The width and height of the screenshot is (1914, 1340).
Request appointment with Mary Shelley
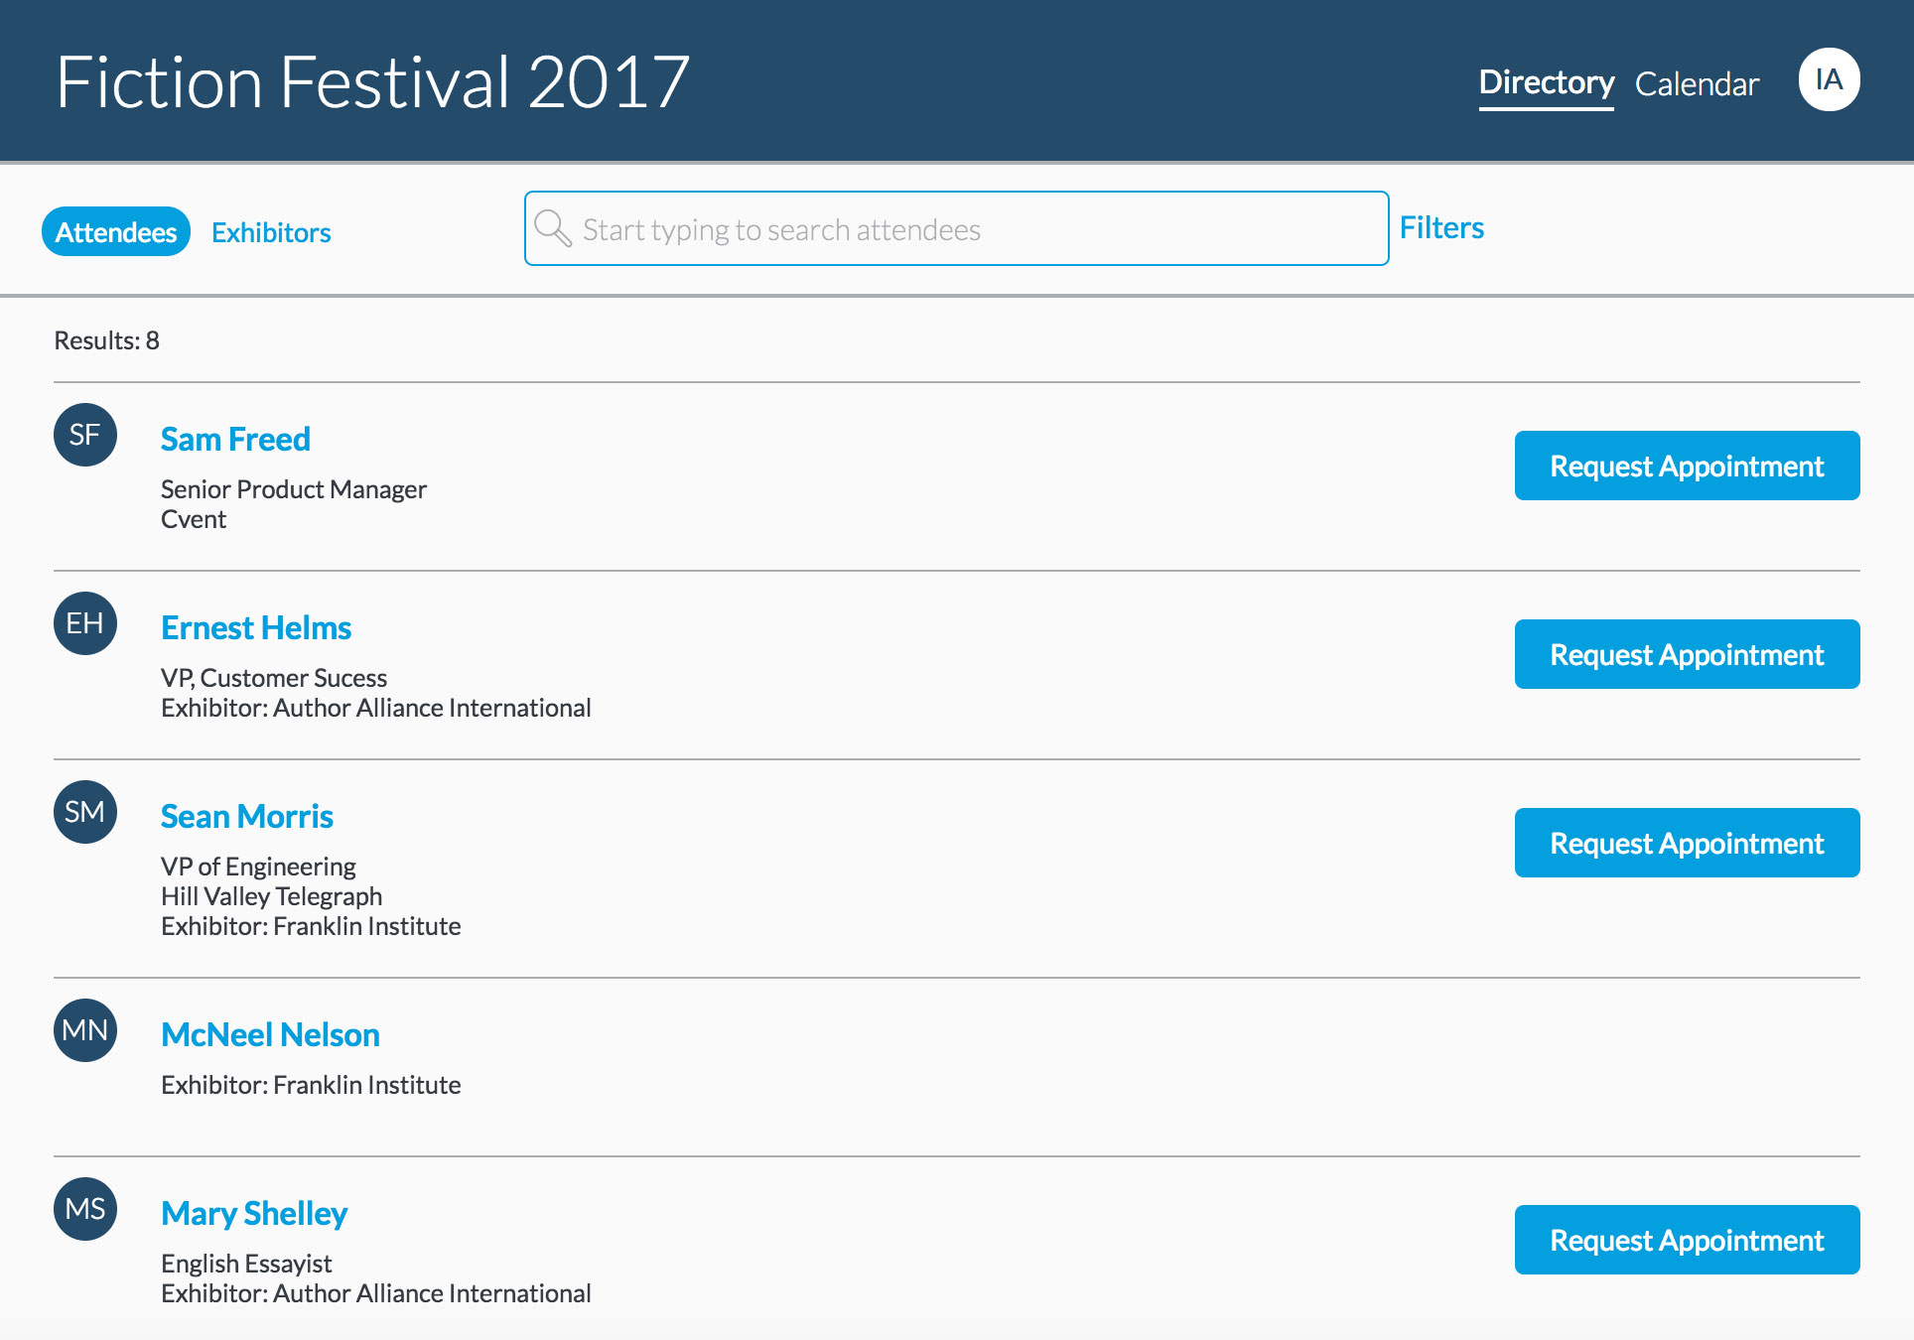tap(1687, 1240)
